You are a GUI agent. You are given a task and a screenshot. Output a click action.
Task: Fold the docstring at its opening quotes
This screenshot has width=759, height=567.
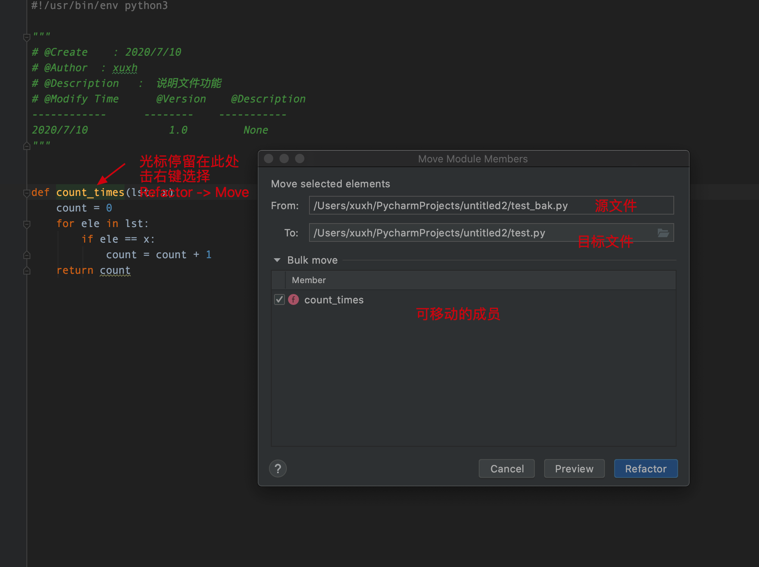point(27,37)
